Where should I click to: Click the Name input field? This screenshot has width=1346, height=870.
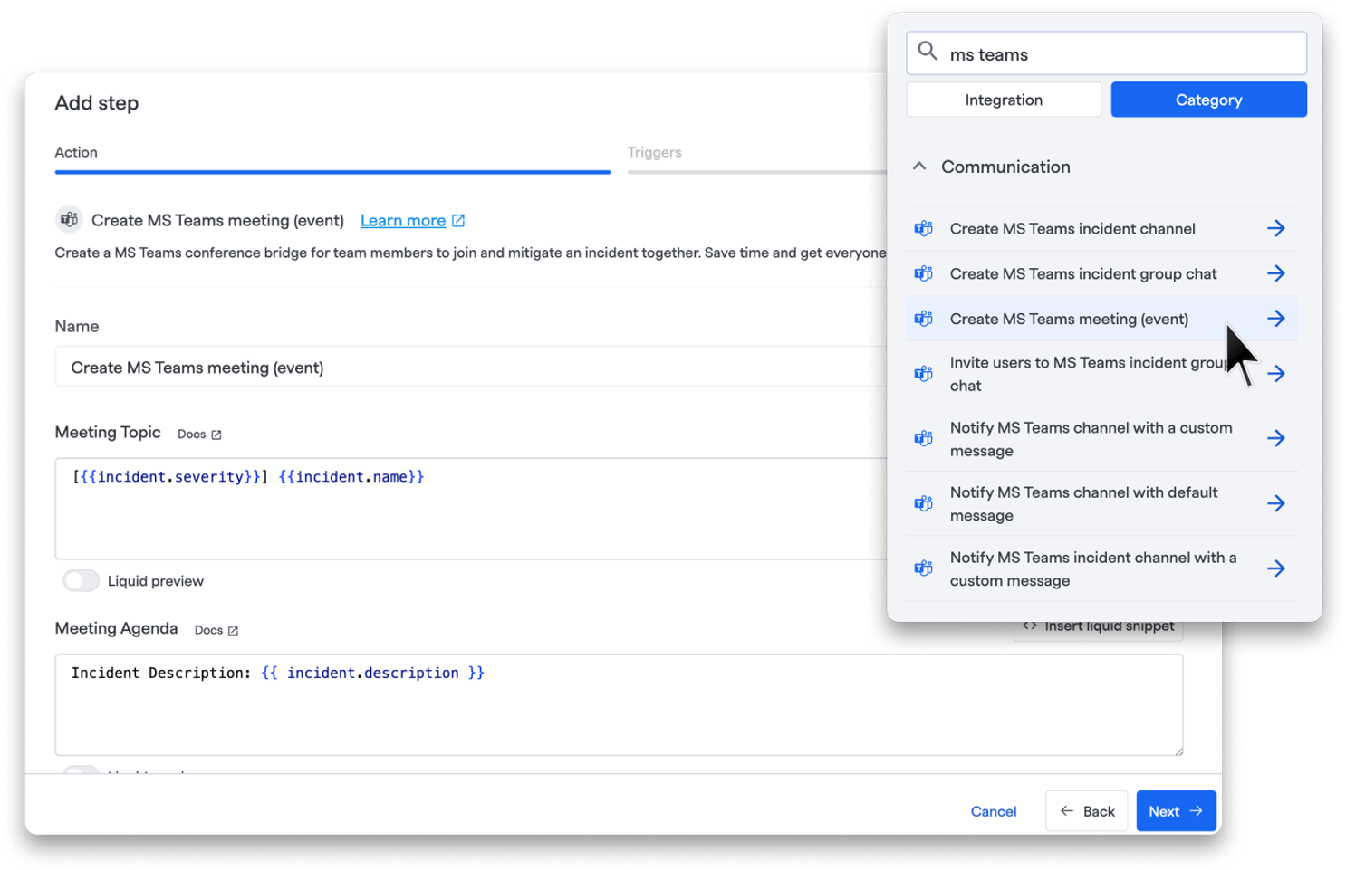click(x=471, y=368)
